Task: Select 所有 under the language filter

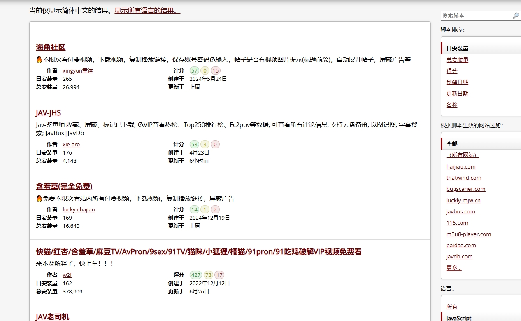Action: (x=451, y=307)
